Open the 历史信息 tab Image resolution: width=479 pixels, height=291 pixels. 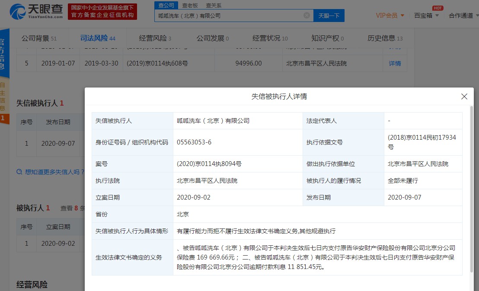(385, 38)
